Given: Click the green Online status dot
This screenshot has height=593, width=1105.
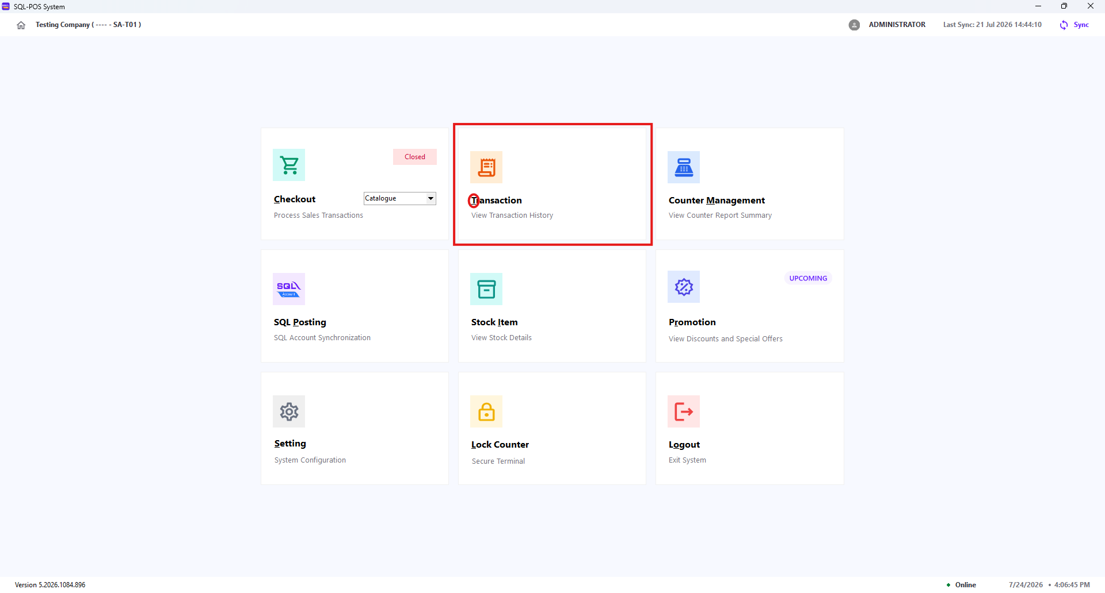Looking at the screenshot, I should pos(948,585).
